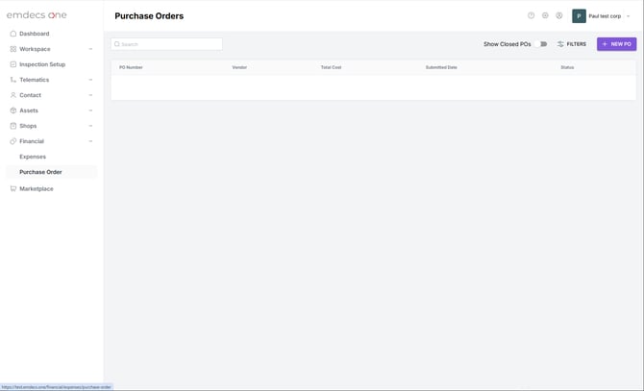Expand the Workspace menu chevron
Image resolution: width=644 pixels, height=391 pixels.
pos(90,49)
